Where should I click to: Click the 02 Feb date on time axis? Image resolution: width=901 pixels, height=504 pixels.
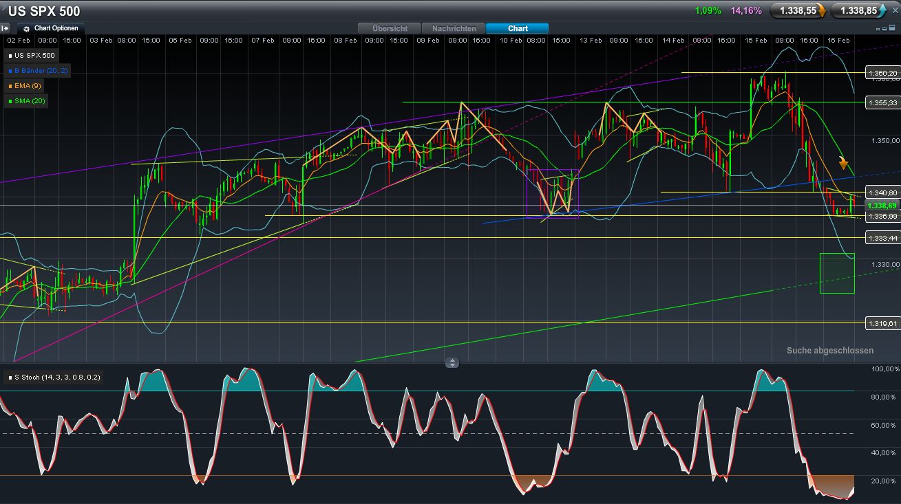coord(18,41)
